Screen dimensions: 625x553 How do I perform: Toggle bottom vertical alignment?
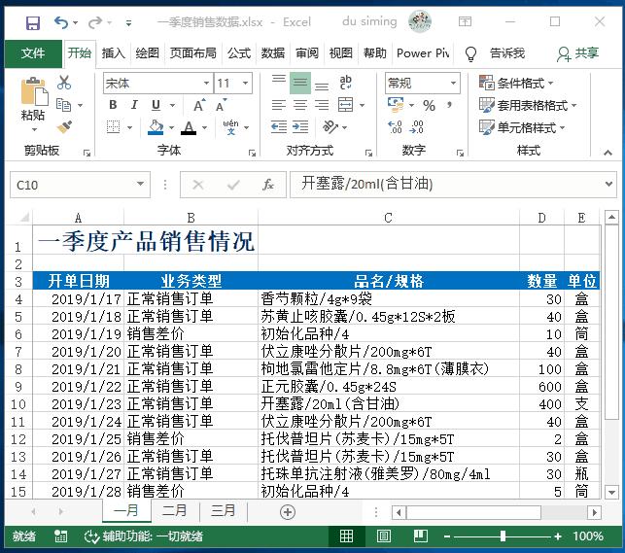point(322,83)
